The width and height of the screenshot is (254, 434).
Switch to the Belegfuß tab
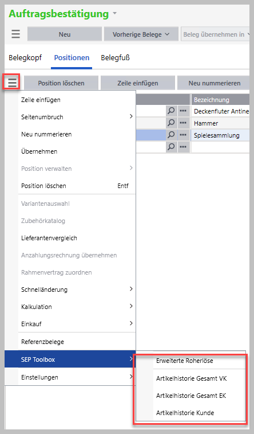115,58
